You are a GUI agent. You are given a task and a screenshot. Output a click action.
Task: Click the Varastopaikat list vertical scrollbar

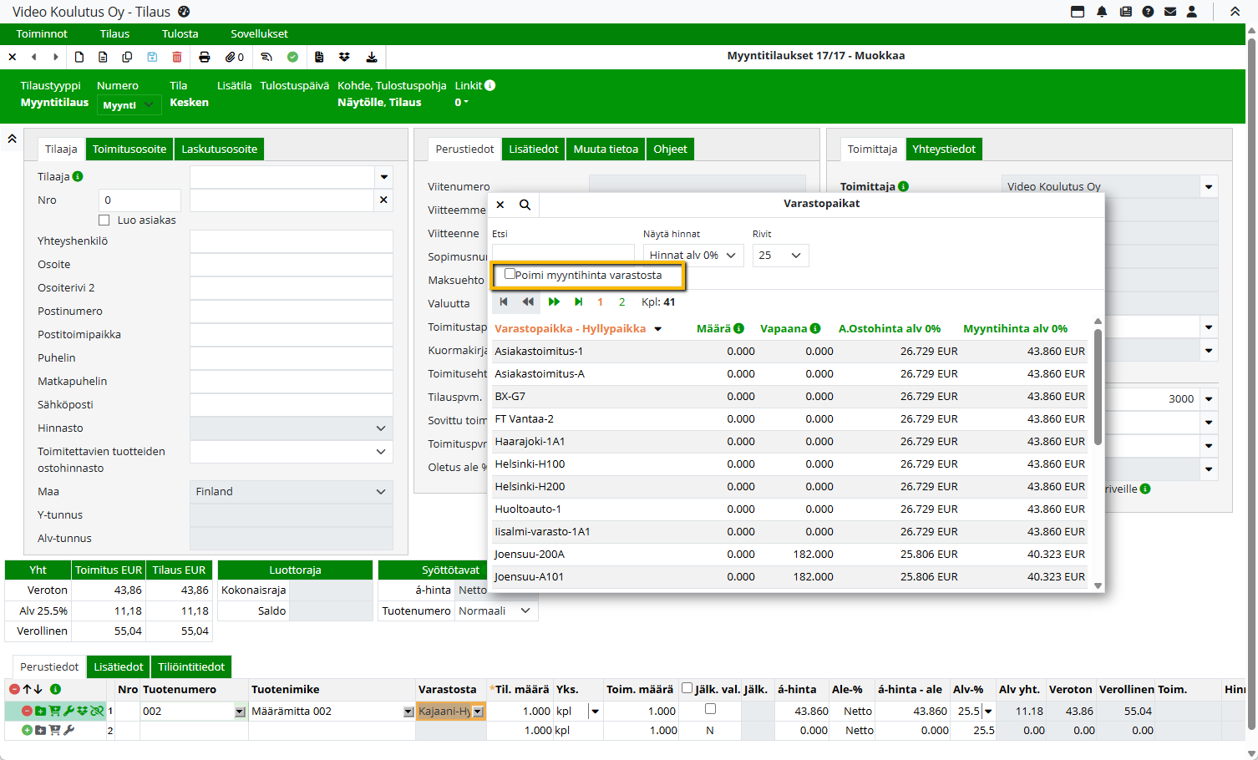click(x=1098, y=388)
